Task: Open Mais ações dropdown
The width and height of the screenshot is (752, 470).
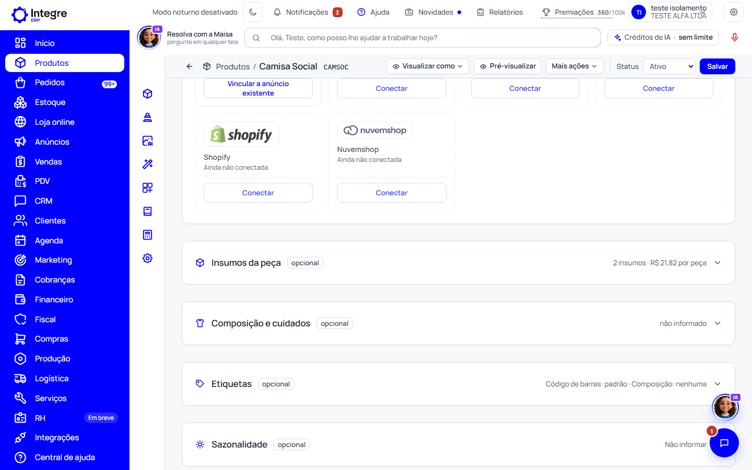Action: tap(574, 66)
